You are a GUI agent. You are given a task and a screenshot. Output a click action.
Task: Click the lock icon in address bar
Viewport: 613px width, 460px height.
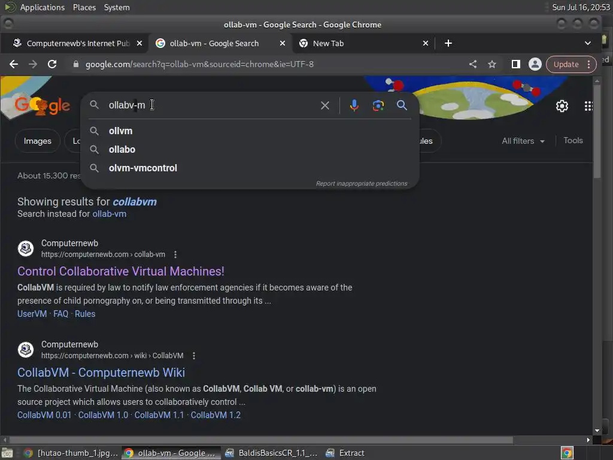[x=76, y=64]
